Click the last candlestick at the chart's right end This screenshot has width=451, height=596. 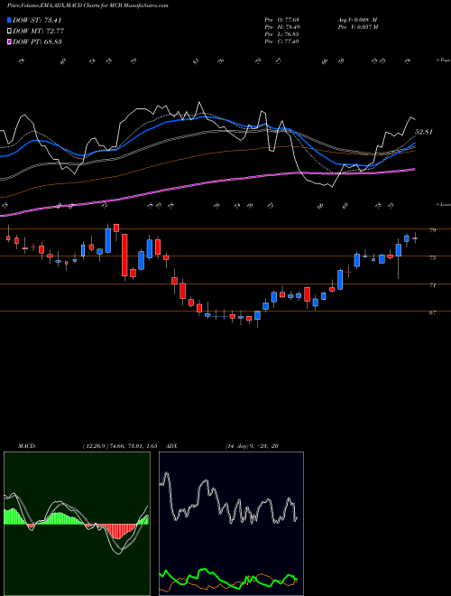tap(415, 238)
